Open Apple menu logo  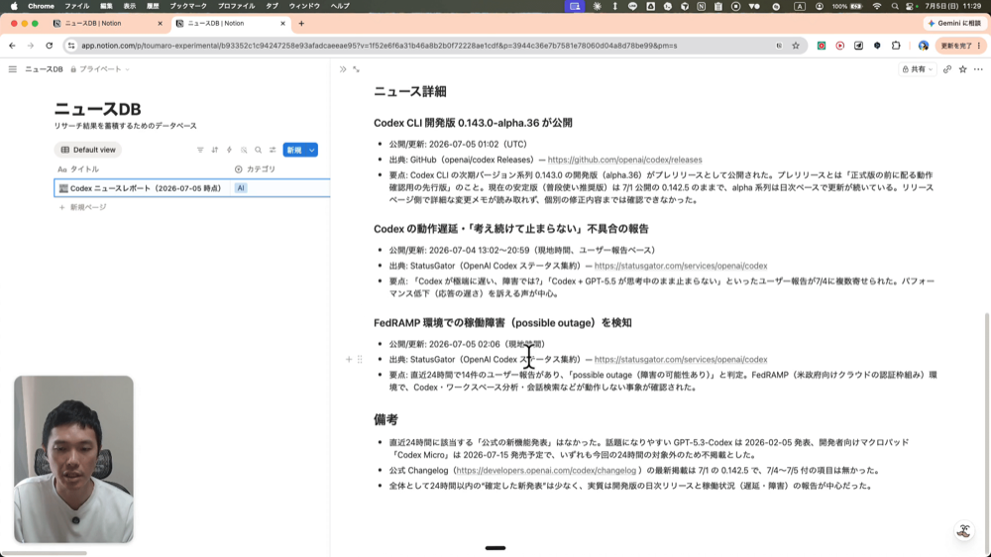(x=14, y=6)
